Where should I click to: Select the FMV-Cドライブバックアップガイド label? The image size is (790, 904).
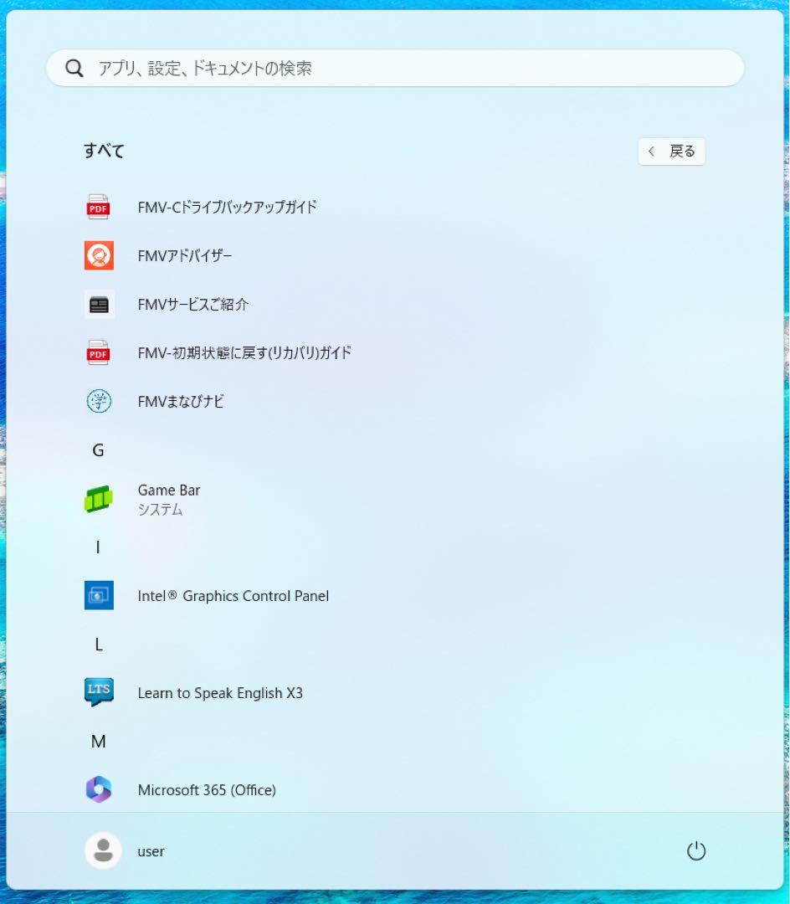coord(227,207)
